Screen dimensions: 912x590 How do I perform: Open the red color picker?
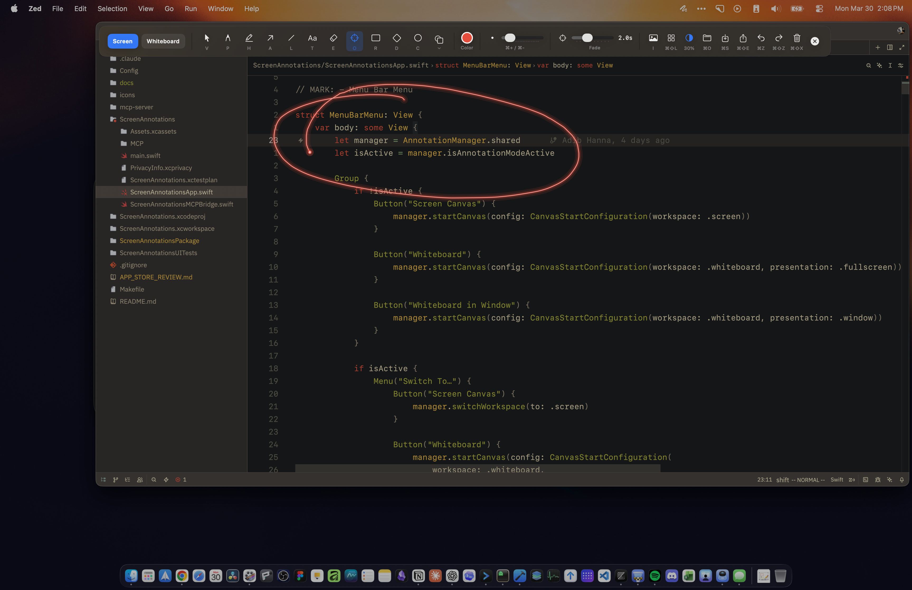pos(467,38)
